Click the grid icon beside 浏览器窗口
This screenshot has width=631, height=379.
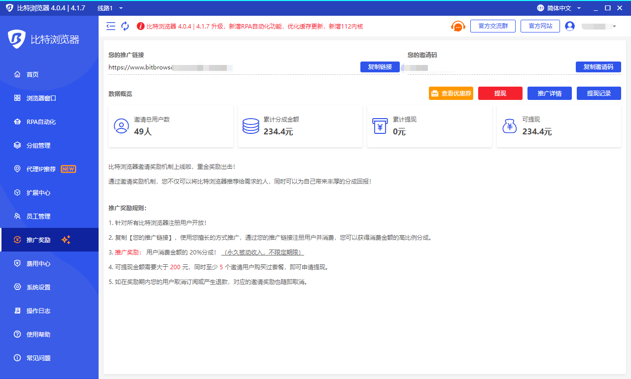click(17, 98)
